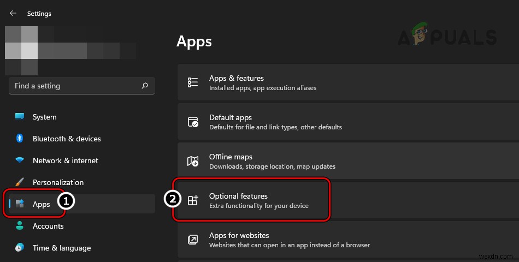Click the Network wifi icon
The height and width of the screenshot is (262, 519).
(20, 160)
